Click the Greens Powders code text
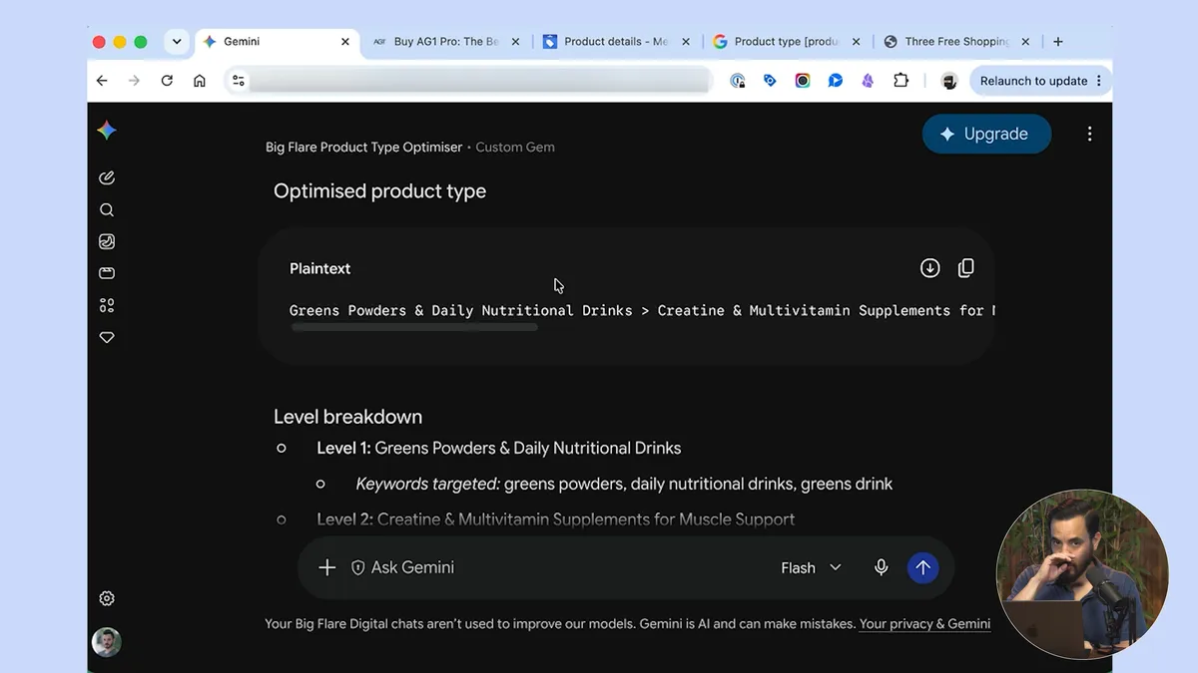This screenshot has width=1198, height=673. [x=642, y=311]
